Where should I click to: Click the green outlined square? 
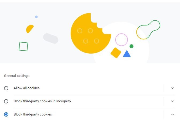tap(24, 46)
